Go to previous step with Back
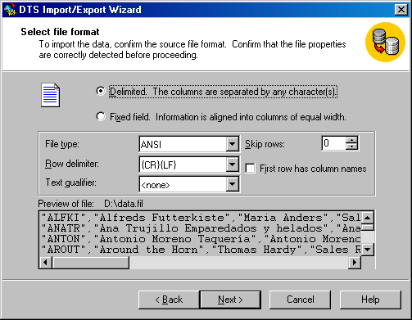The height and width of the screenshot is (320, 412). 169,300
